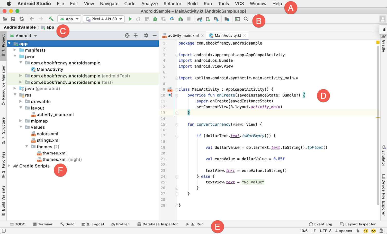Switch to the activity_main.xml editor tab
The image size is (387, 234).
pos(183,35)
